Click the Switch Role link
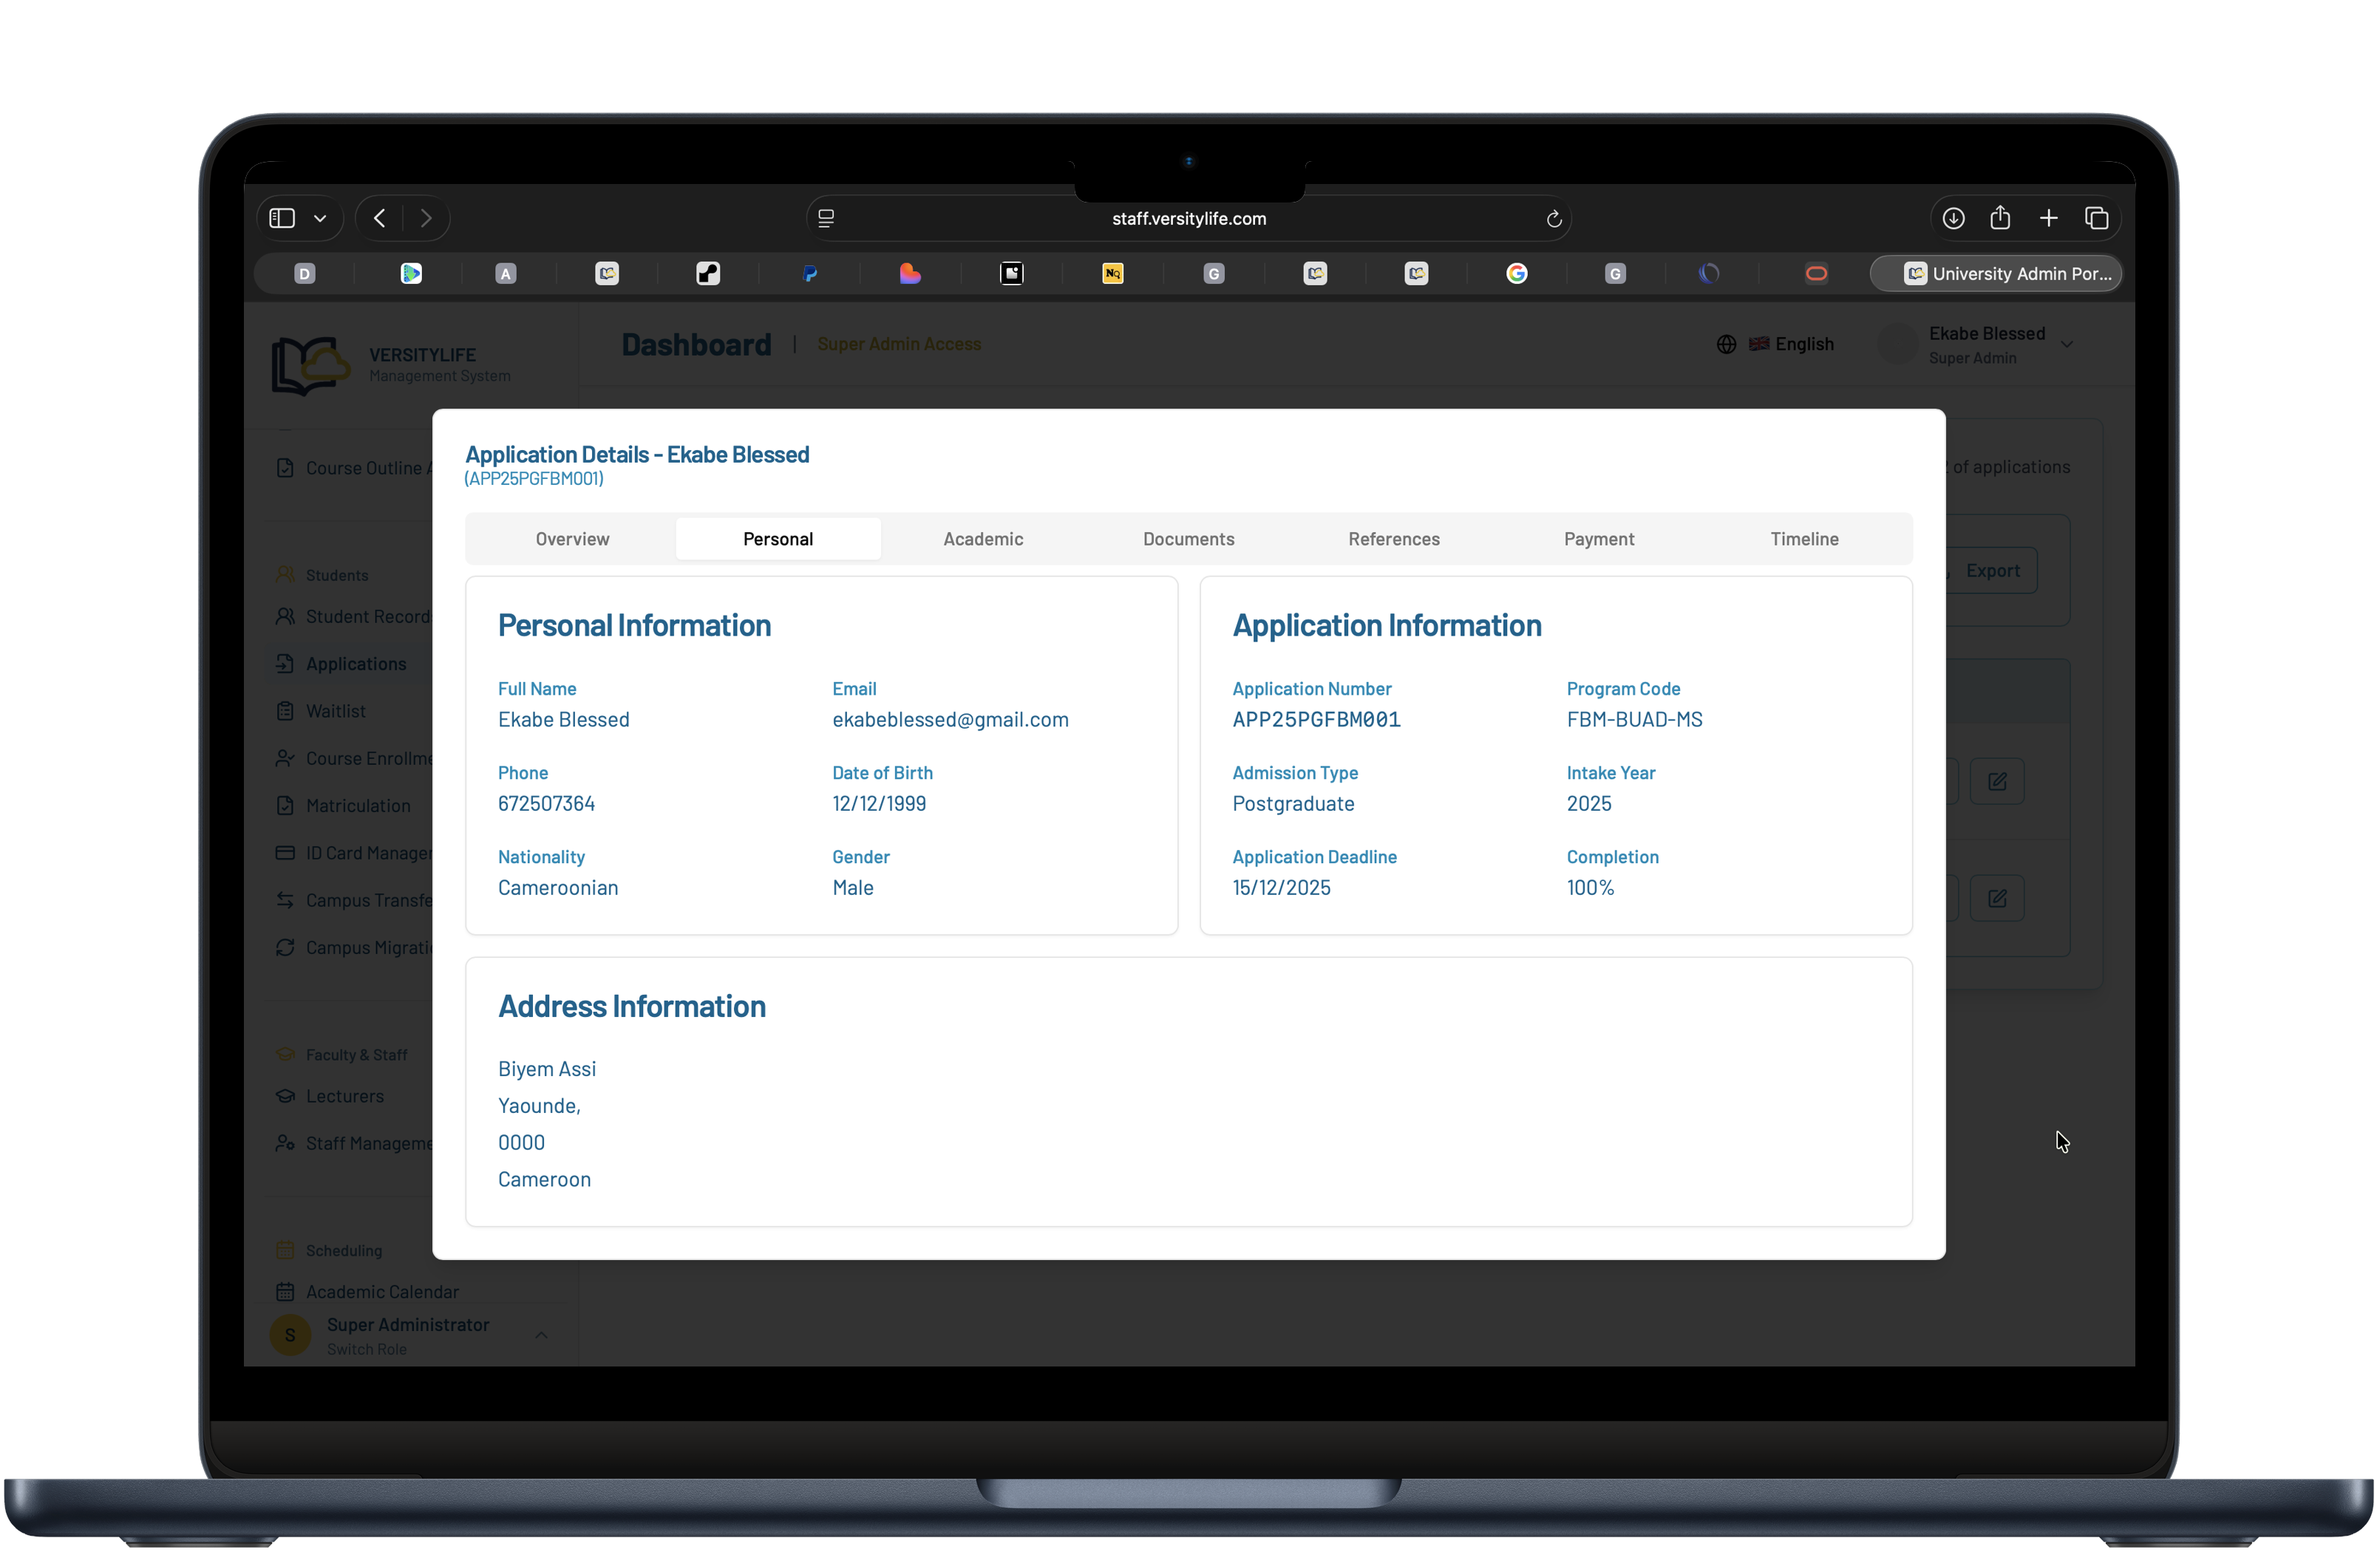Screen dimensions: 2380x1552 (367, 1348)
